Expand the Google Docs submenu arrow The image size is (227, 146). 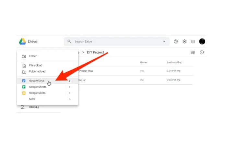(x=70, y=81)
